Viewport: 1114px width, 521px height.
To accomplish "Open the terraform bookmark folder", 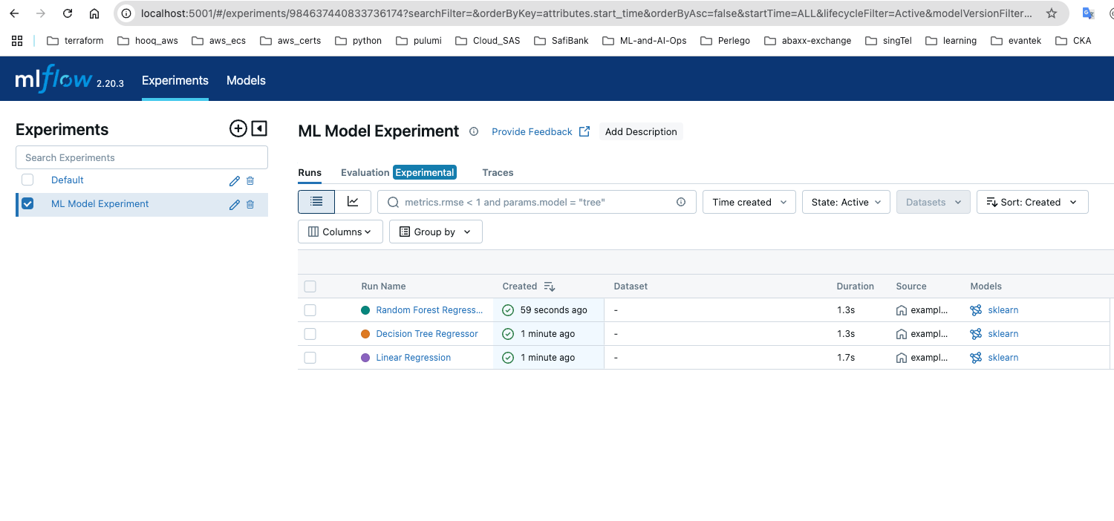I will coord(75,41).
